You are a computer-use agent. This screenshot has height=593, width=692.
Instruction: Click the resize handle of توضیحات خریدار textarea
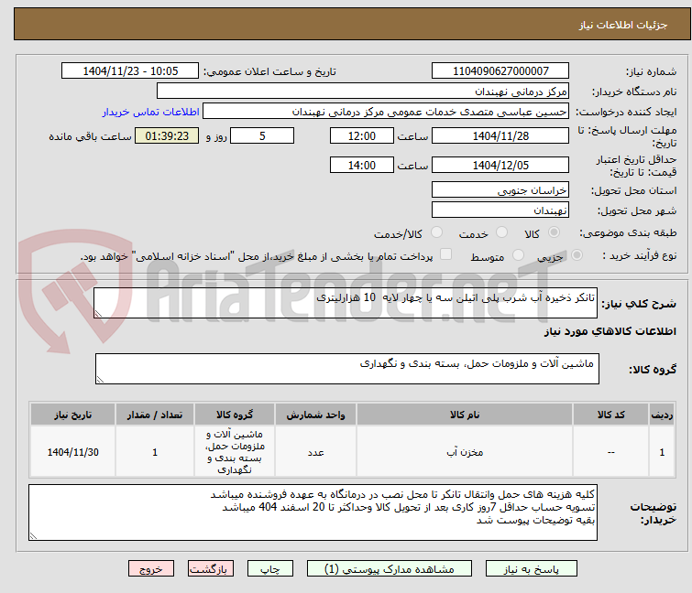[34, 535]
